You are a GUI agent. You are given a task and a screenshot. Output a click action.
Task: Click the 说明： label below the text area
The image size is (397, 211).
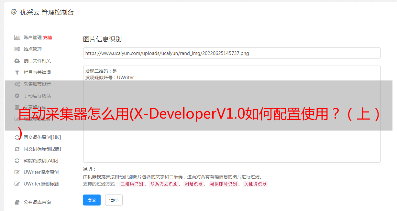90,169
